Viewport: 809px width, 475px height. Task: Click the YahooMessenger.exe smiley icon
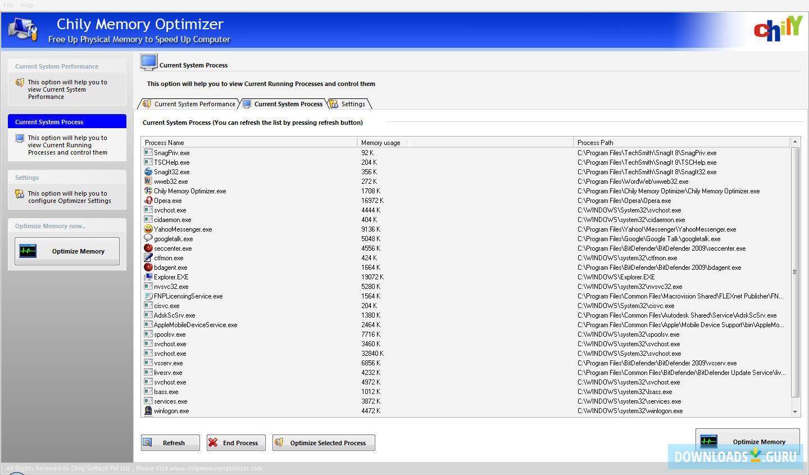(148, 229)
